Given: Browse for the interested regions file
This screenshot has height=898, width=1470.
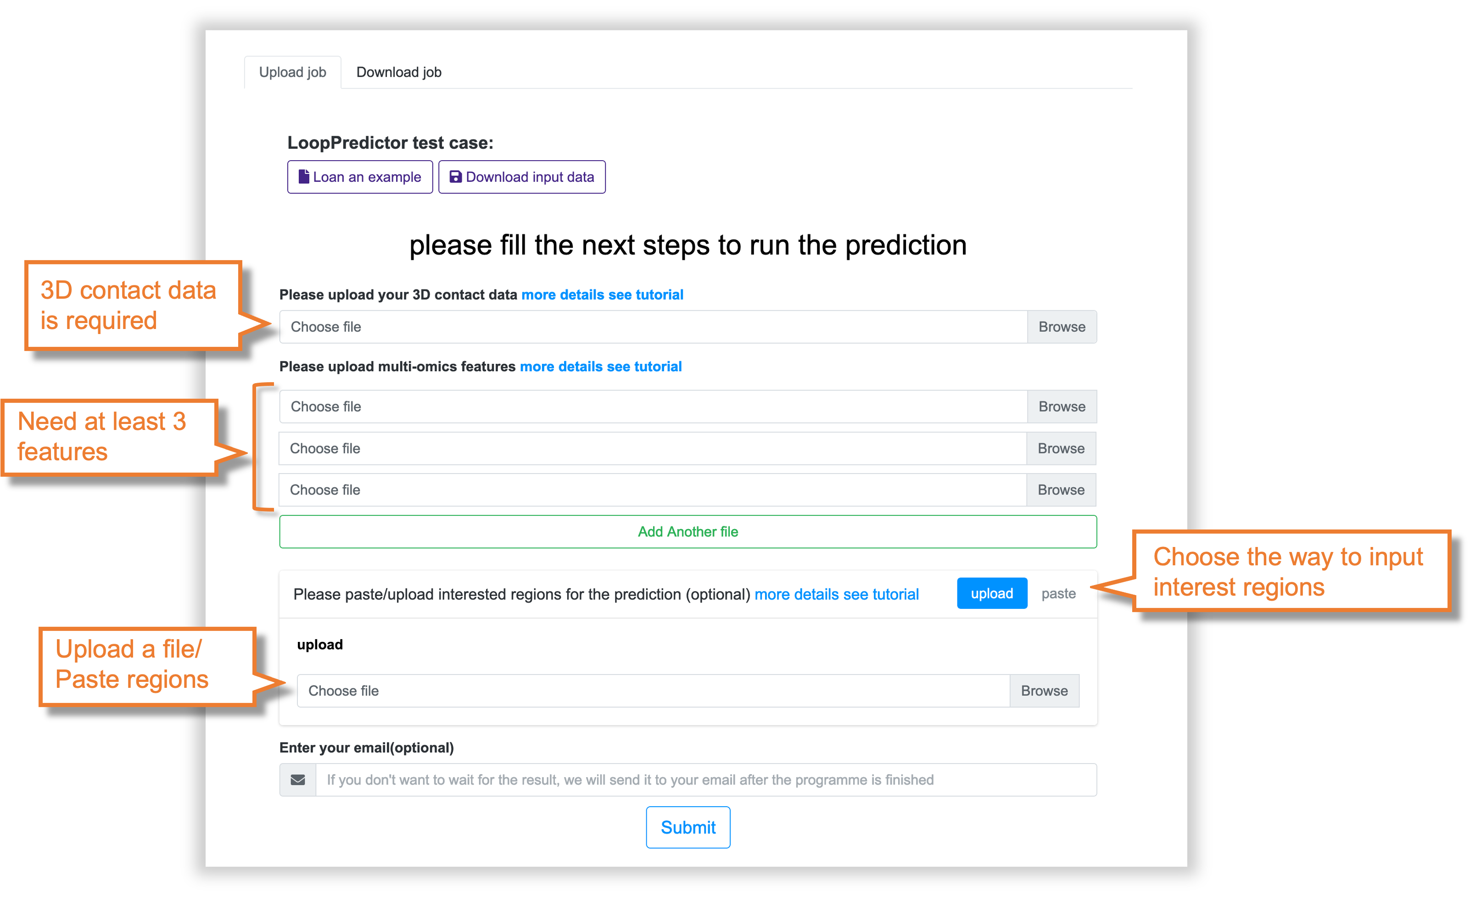Looking at the screenshot, I should click(1044, 690).
